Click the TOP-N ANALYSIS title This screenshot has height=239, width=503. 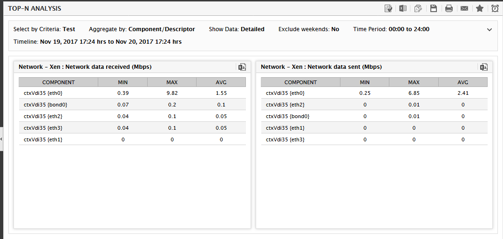34,9
